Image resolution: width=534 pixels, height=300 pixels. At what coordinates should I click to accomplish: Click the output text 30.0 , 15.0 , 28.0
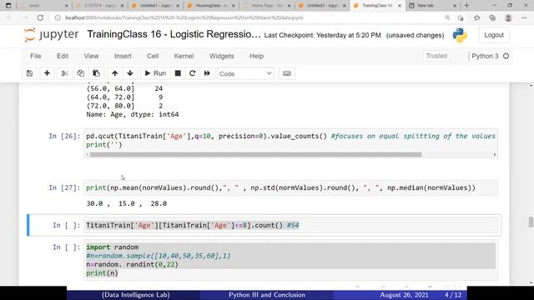127,203
